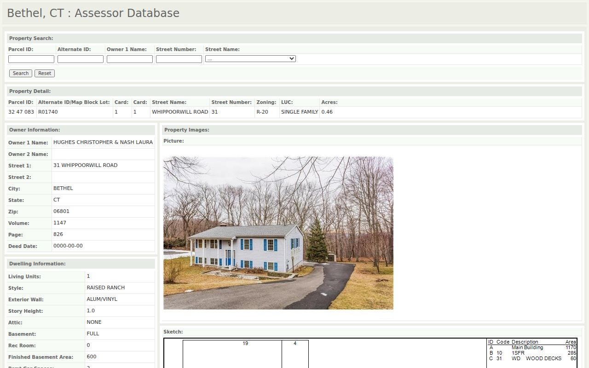Click the Owner 1 Name input field
This screenshot has height=368, width=589.
[x=130, y=59]
